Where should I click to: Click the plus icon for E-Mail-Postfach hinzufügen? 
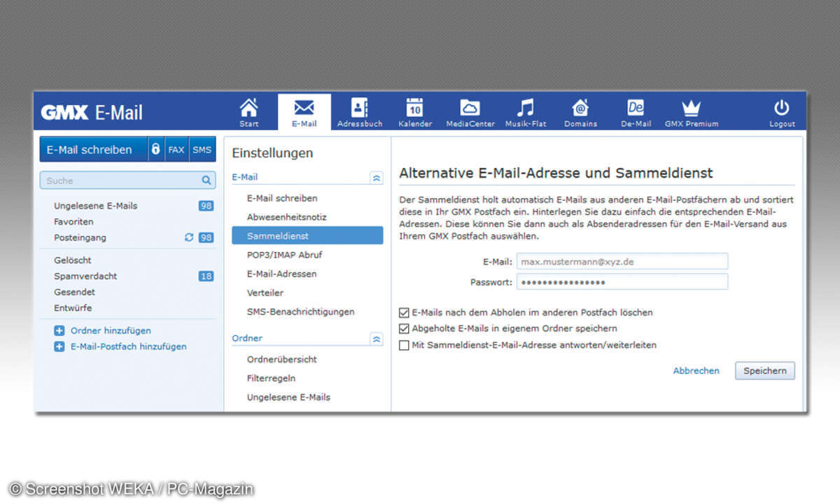pos(59,346)
